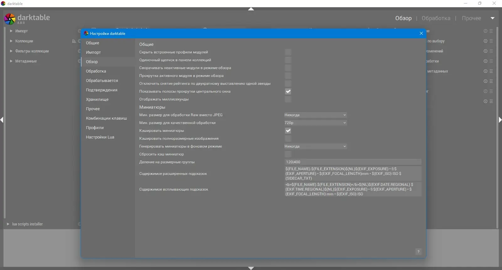Collapse the bottom panel with the downward arrow

(x=251, y=268)
